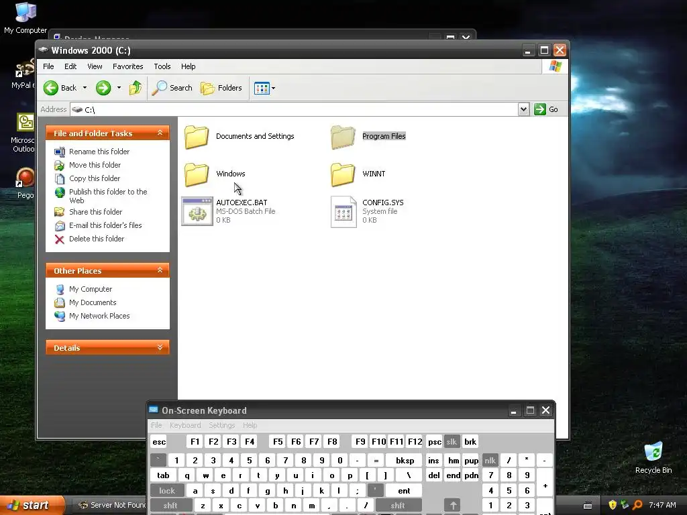The width and height of the screenshot is (687, 515).
Task: Click the F5 key on On-Screen Keyboard
Action: [x=278, y=442]
